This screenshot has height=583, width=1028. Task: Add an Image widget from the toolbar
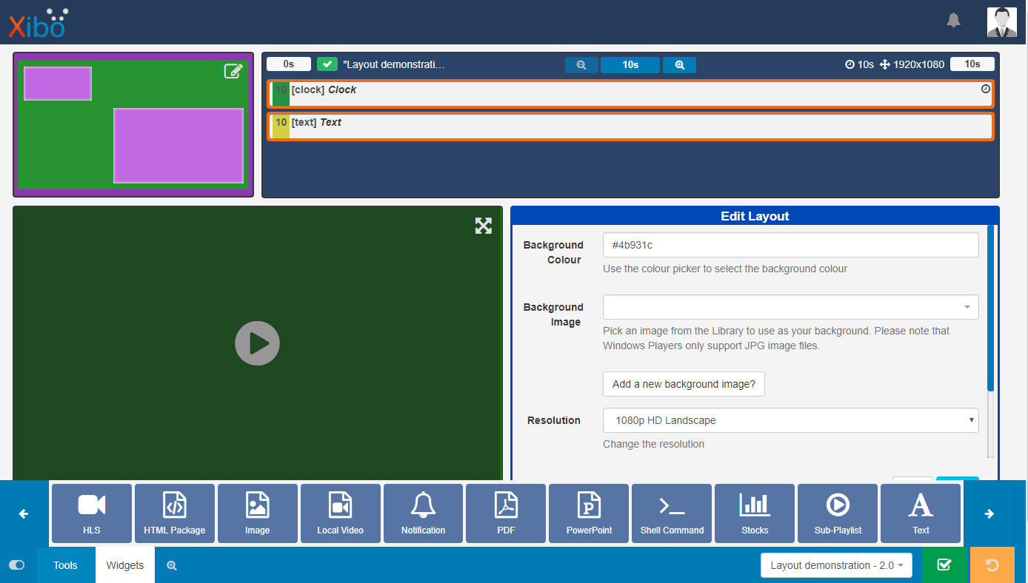coord(257,513)
